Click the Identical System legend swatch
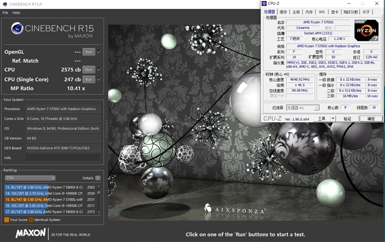Screen dimensions: 385x242 (x=31, y=220)
